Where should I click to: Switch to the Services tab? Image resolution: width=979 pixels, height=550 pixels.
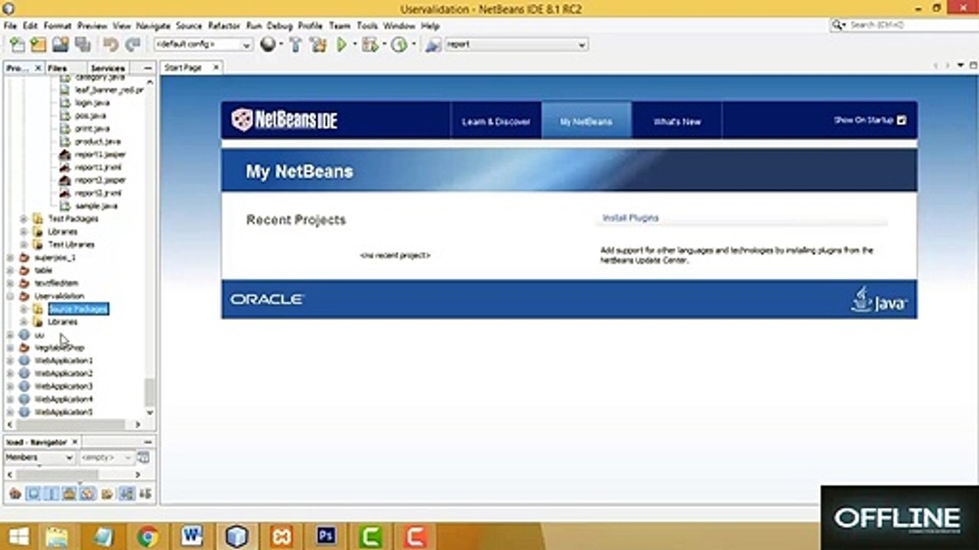(x=108, y=68)
